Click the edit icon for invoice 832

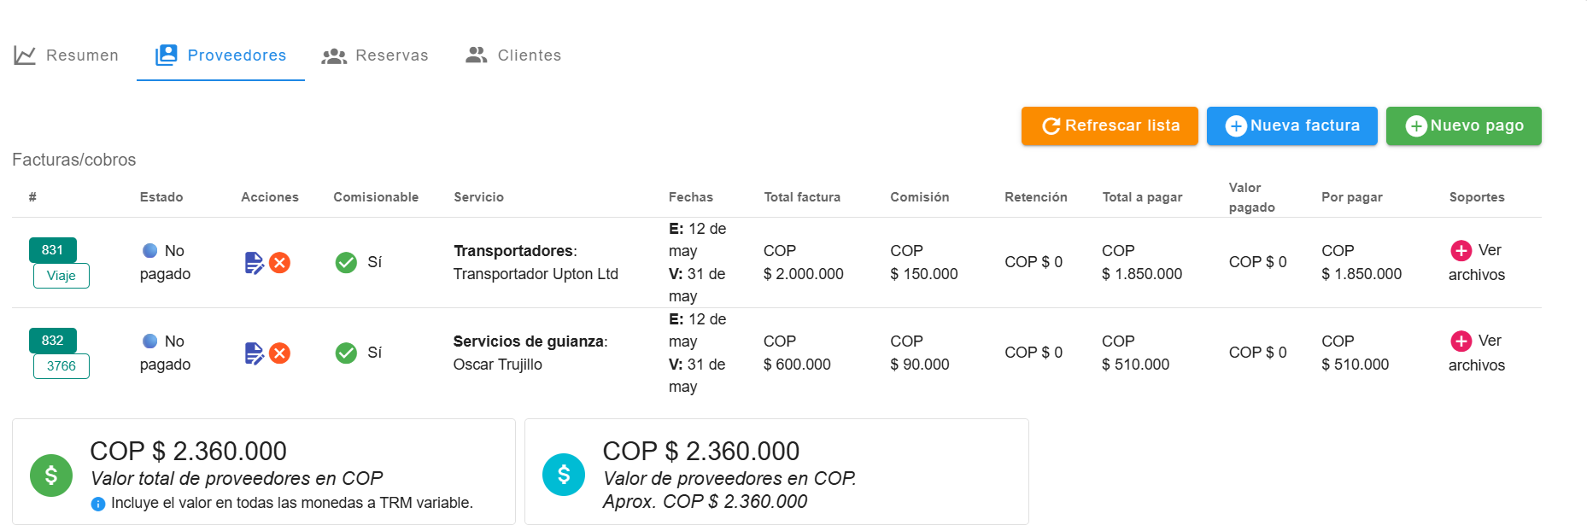[254, 353]
